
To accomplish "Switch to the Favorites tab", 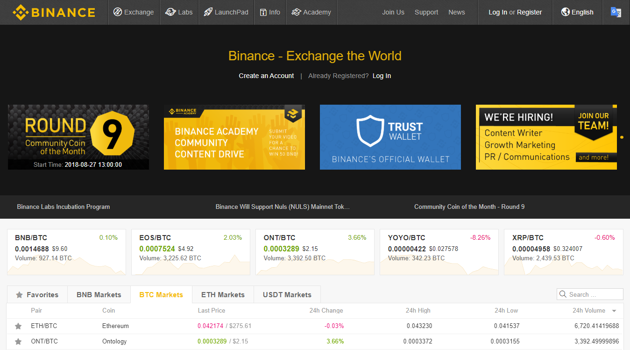I will click(x=37, y=295).
